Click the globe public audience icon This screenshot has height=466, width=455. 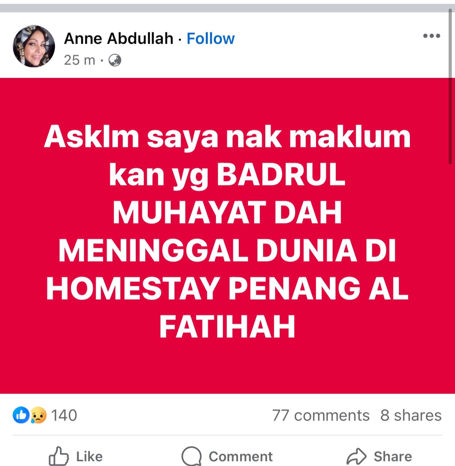coord(115,60)
